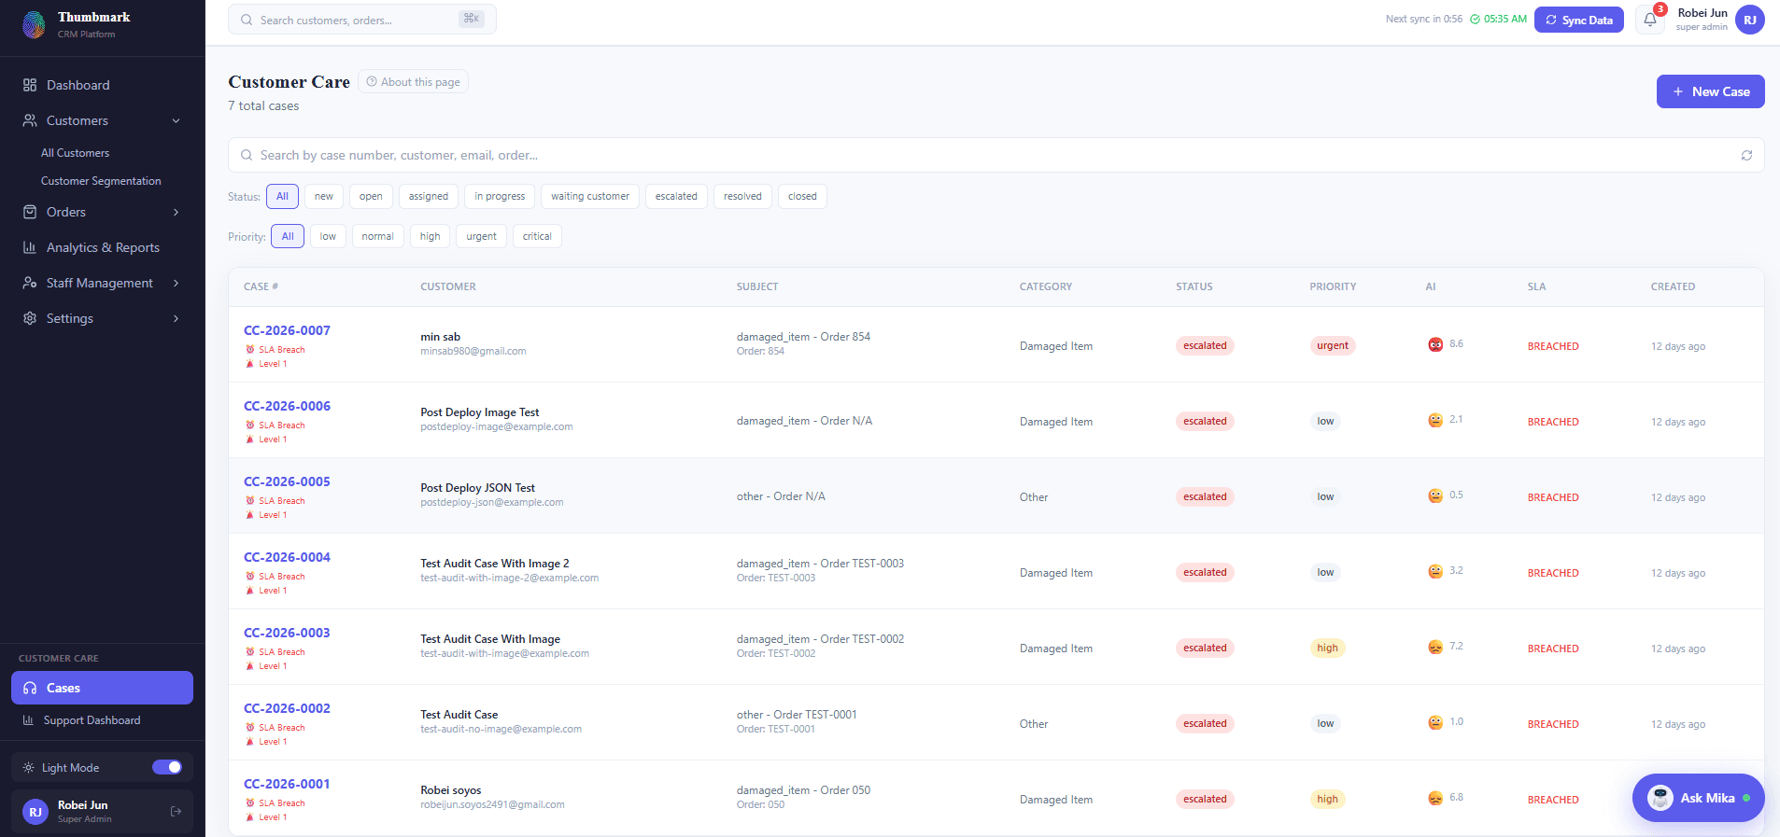Open case CC-2026-0007
The image size is (1780, 837).
pyautogui.click(x=287, y=330)
